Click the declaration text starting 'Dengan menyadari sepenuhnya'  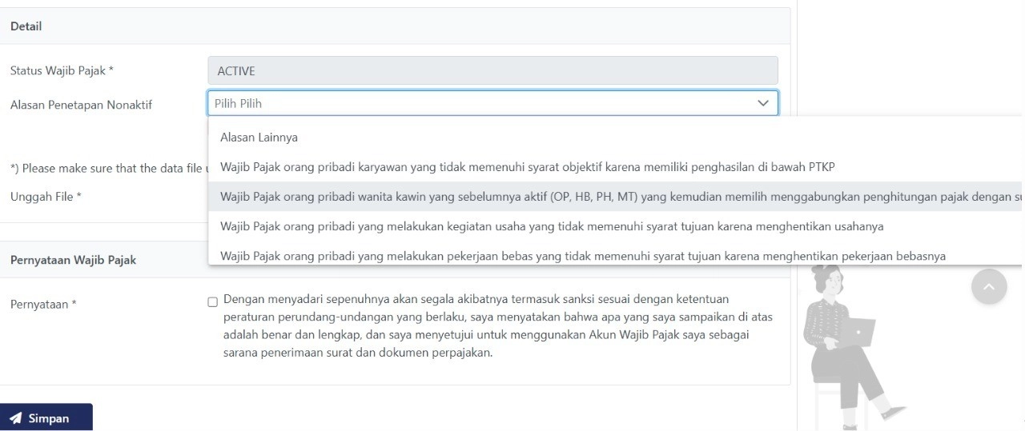496,325
